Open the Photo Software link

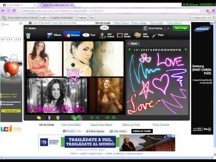(x=161, y=125)
